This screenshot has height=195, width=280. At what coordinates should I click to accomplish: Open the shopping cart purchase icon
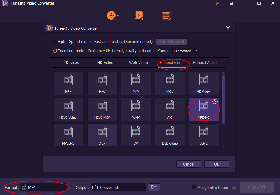[217, 3]
